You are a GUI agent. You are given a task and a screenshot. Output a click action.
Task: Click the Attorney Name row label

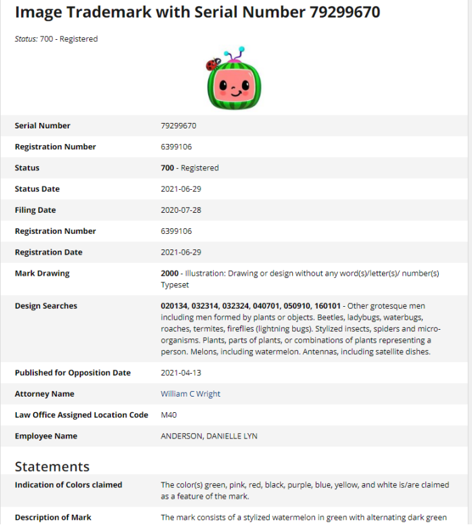point(45,394)
